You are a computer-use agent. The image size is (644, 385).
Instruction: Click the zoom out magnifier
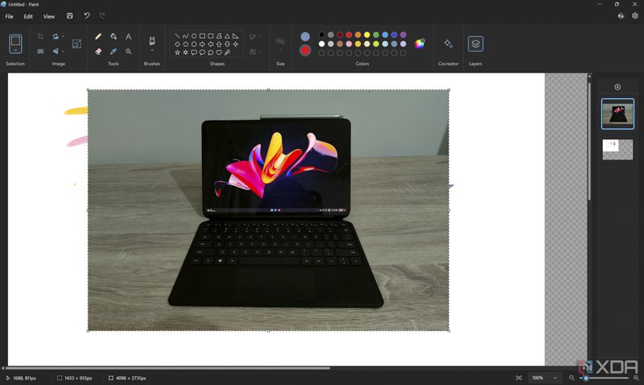point(572,378)
